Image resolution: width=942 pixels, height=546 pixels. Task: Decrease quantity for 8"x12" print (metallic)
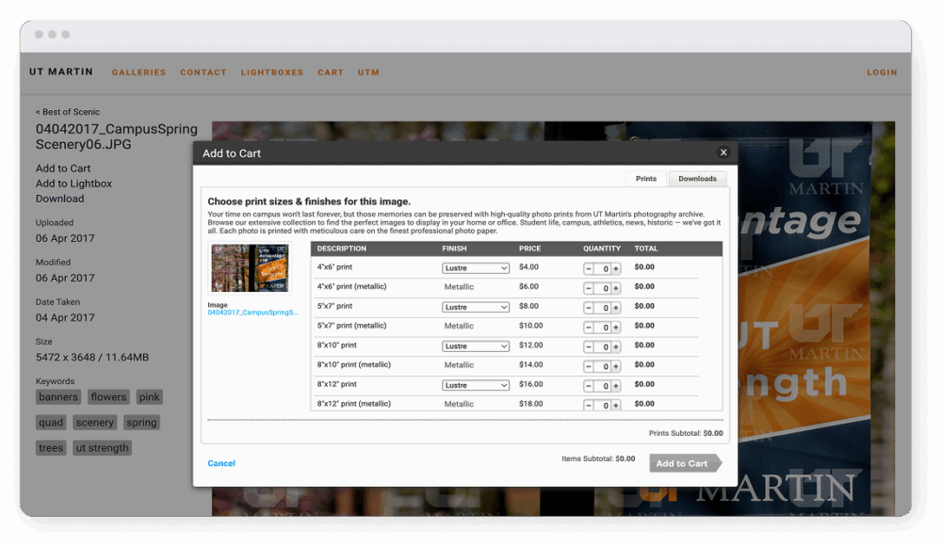click(x=589, y=406)
